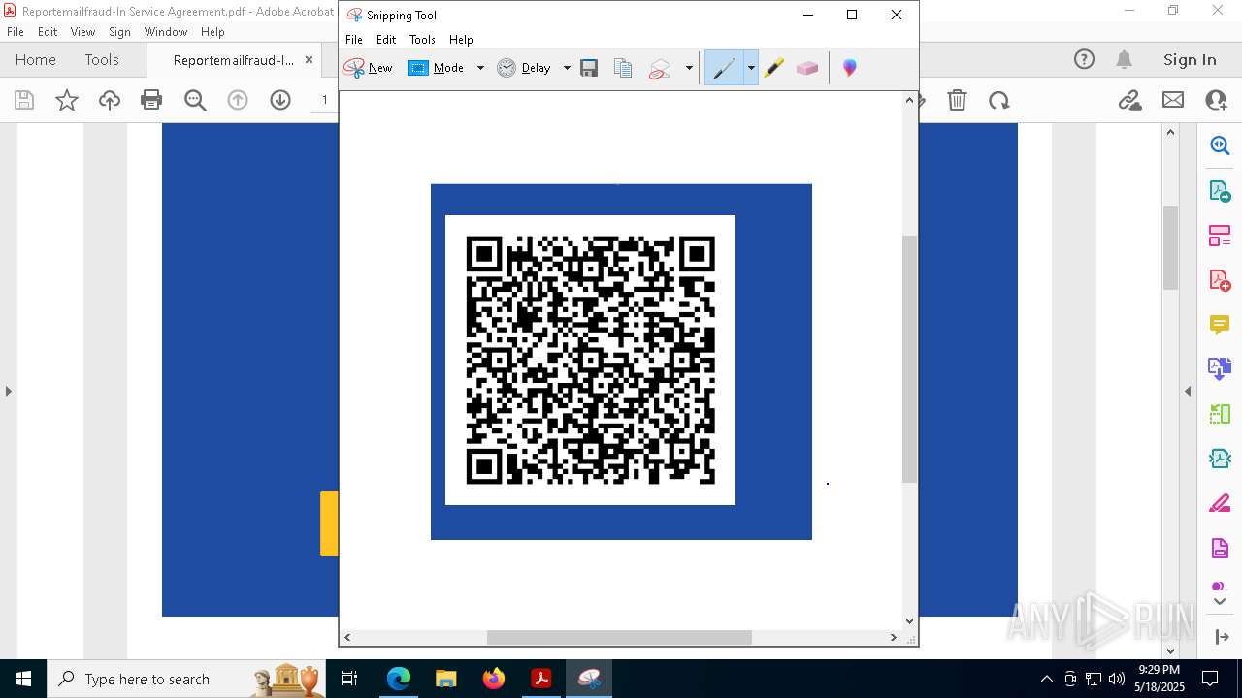This screenshot has width=1242, height=698.
Task: Delete page with trash icon
Action: click(957, 100)
